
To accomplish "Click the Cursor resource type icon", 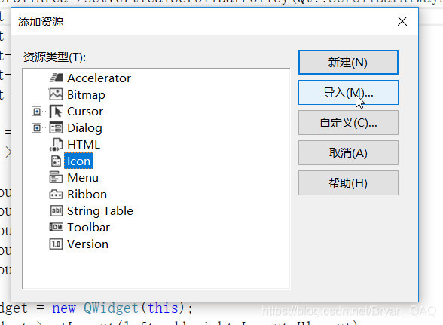I will pos(57,111).
